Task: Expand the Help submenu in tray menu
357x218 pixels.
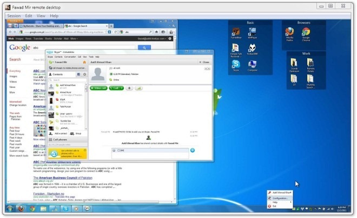Action: click(280, 202)
